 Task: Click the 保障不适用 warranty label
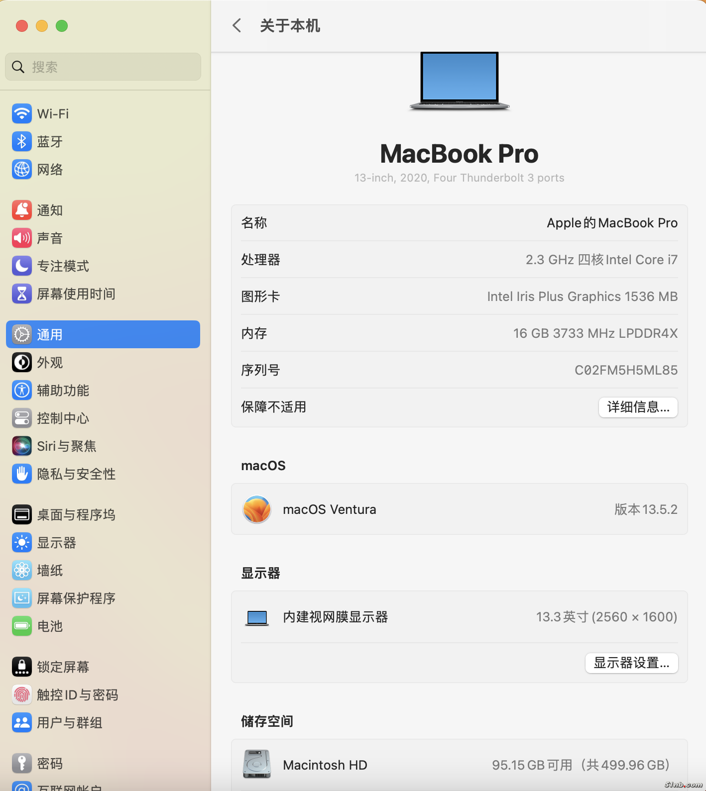click(274, 407)
